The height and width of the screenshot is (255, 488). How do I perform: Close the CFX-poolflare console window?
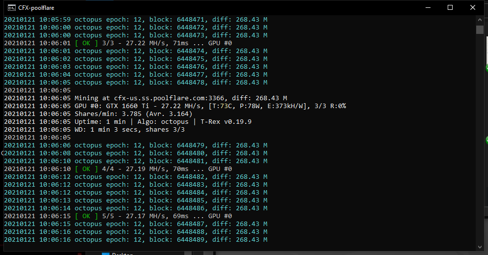point(472,7)
